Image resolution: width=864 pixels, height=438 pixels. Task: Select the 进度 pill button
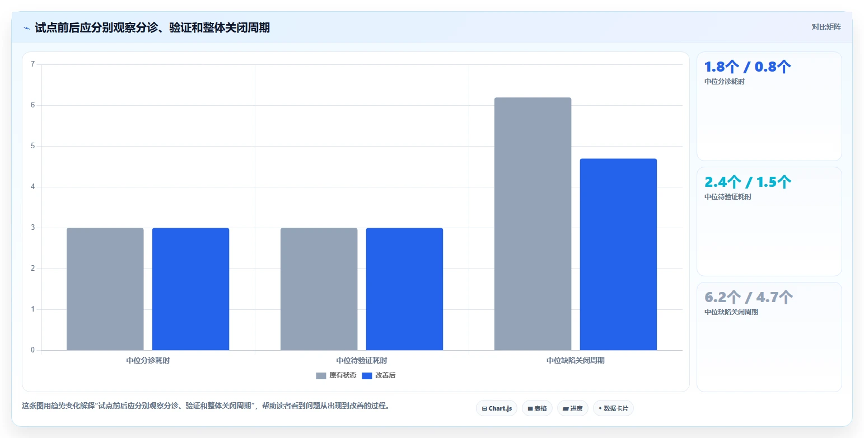[x=573, y=408]
